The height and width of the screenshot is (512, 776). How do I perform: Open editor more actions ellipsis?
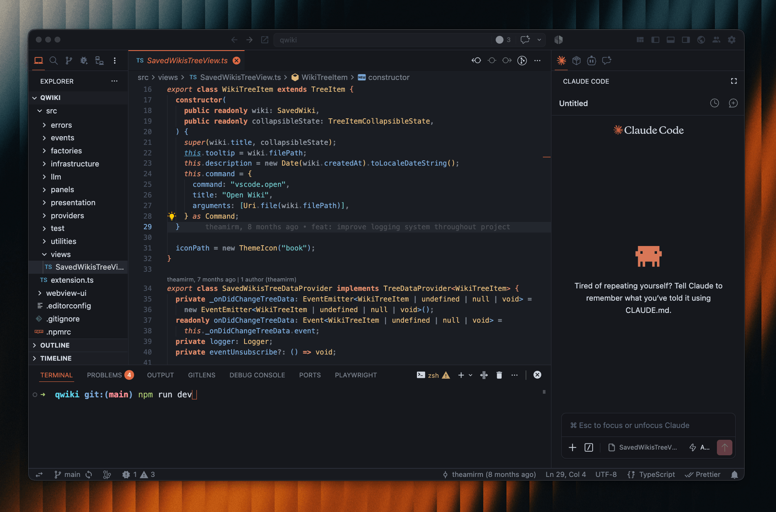point(538,60)
